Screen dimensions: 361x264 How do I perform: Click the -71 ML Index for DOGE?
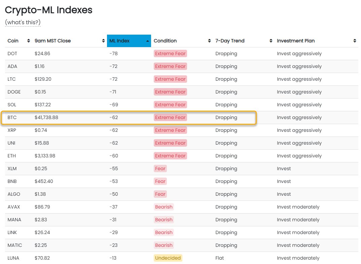113,92
